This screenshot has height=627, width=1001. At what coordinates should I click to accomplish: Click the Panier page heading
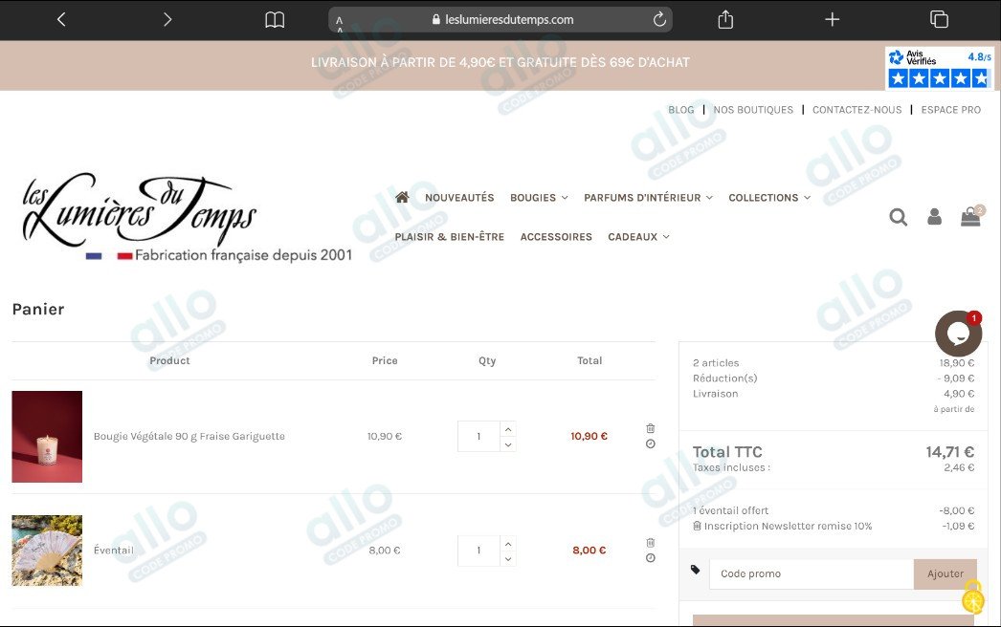(38, 310)
